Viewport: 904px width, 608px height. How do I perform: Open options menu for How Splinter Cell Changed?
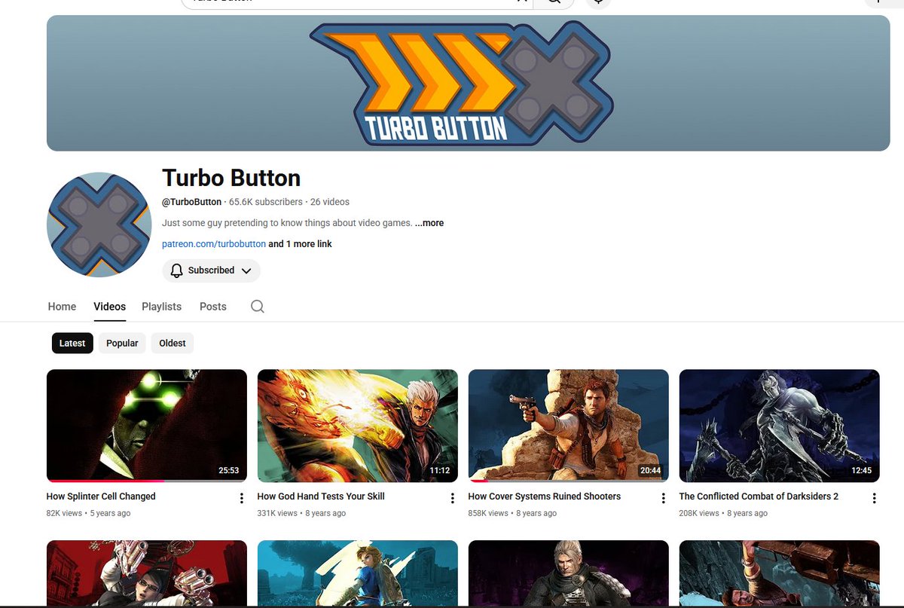(x=242, y=498)
